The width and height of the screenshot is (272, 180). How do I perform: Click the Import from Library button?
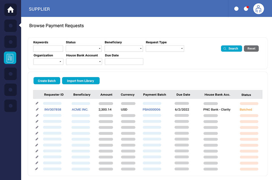81,81
